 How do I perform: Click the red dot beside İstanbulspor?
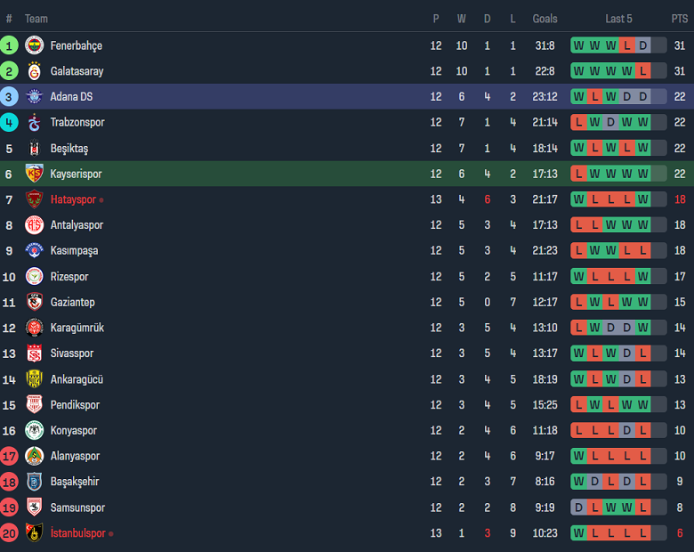click(x=111, y=534)
